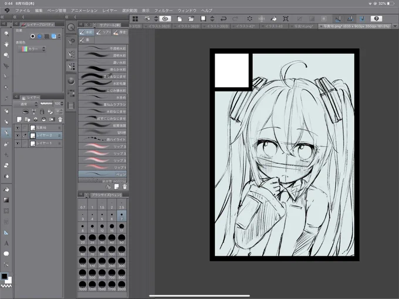Click the layer opacity slider

pyautogui.click(x=46, y=104)
